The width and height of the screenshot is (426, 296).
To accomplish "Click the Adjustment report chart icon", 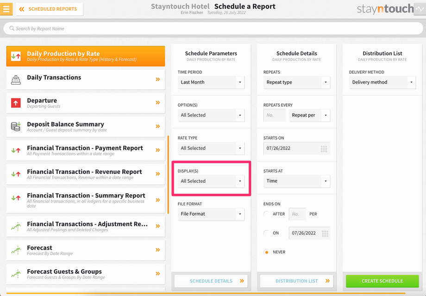I will tap(16, 226).
